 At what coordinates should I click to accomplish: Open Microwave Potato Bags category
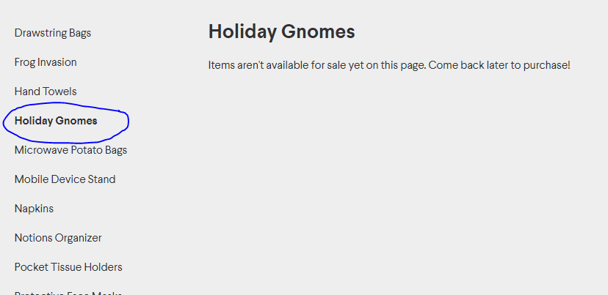(70, 150)
